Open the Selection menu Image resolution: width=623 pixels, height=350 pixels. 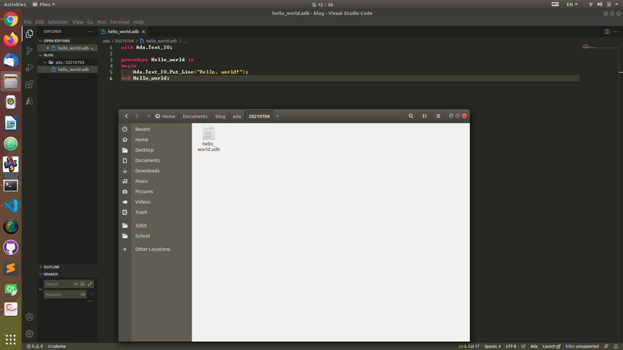click(x=58, y=22)
